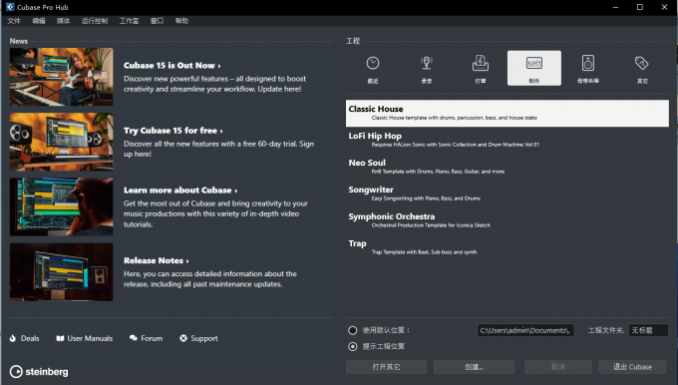Select the Mastering (母带处理) speaker category

click(588, 69)
